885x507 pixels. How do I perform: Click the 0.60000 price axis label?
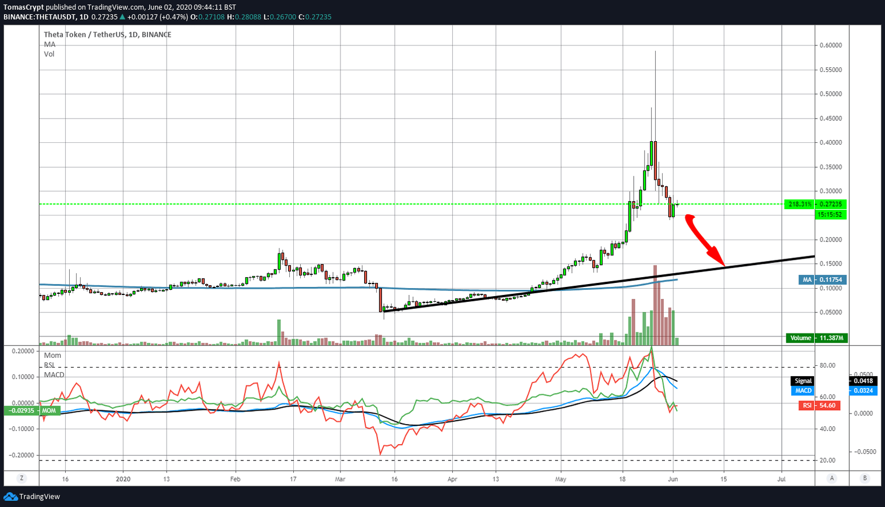click(x=830, y=46)
